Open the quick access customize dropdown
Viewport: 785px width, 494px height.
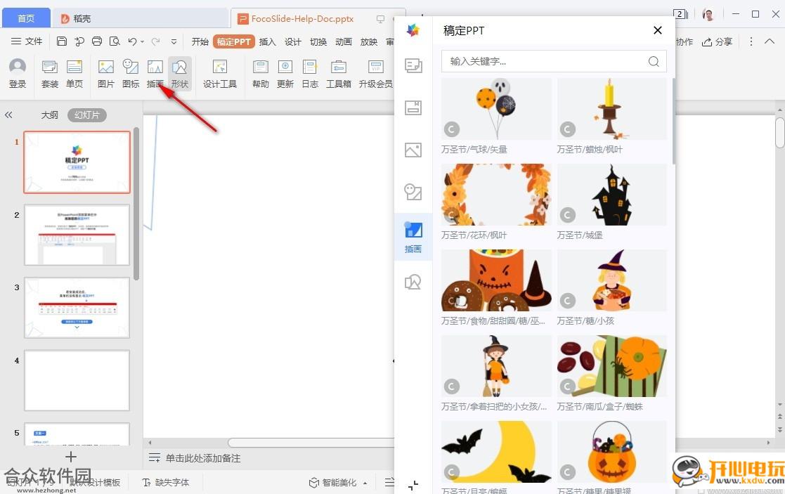pos(174,41)
